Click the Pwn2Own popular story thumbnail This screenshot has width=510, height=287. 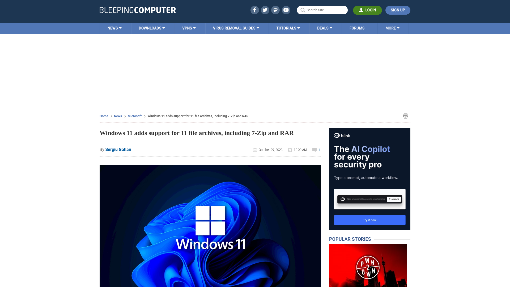point(368,266)
